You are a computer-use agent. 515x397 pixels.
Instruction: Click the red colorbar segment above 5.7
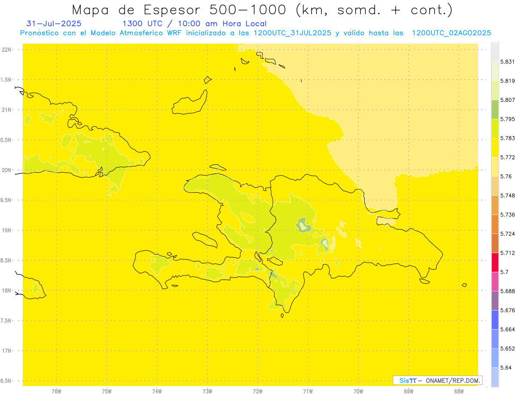pos(495,262)
